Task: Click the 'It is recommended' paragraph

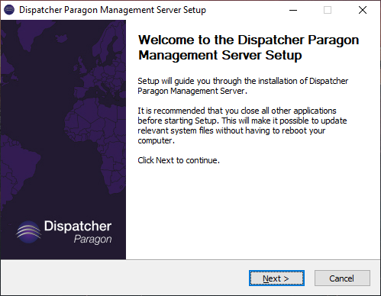Action: pos(242,126)
